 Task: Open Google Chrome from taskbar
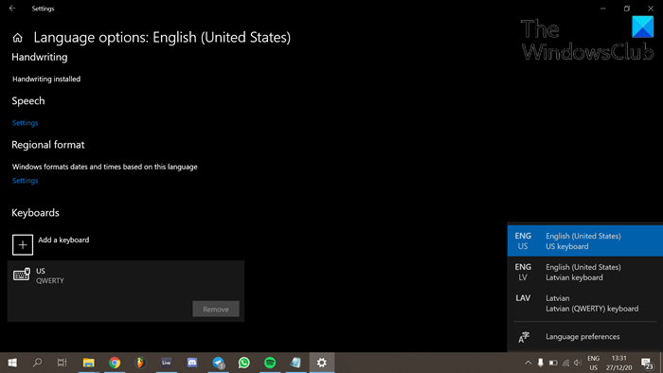(x=115, y=363)
